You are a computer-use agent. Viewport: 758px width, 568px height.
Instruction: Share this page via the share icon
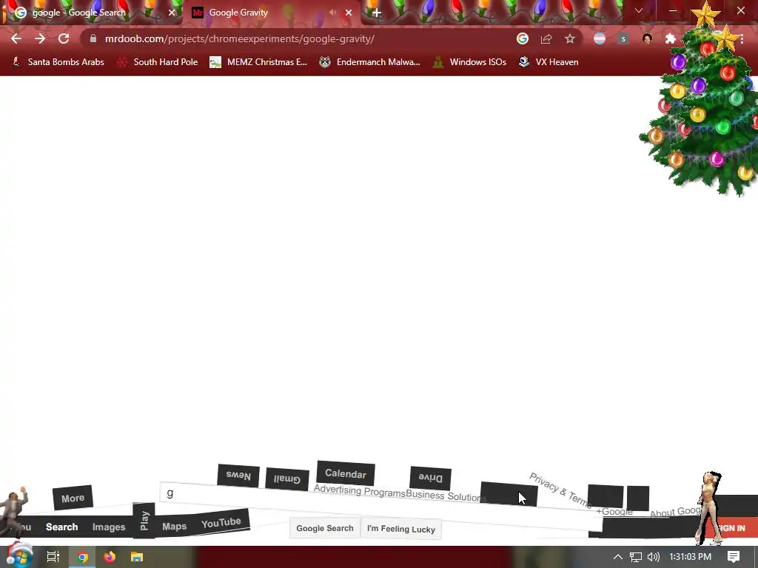(x=546, y=38)
